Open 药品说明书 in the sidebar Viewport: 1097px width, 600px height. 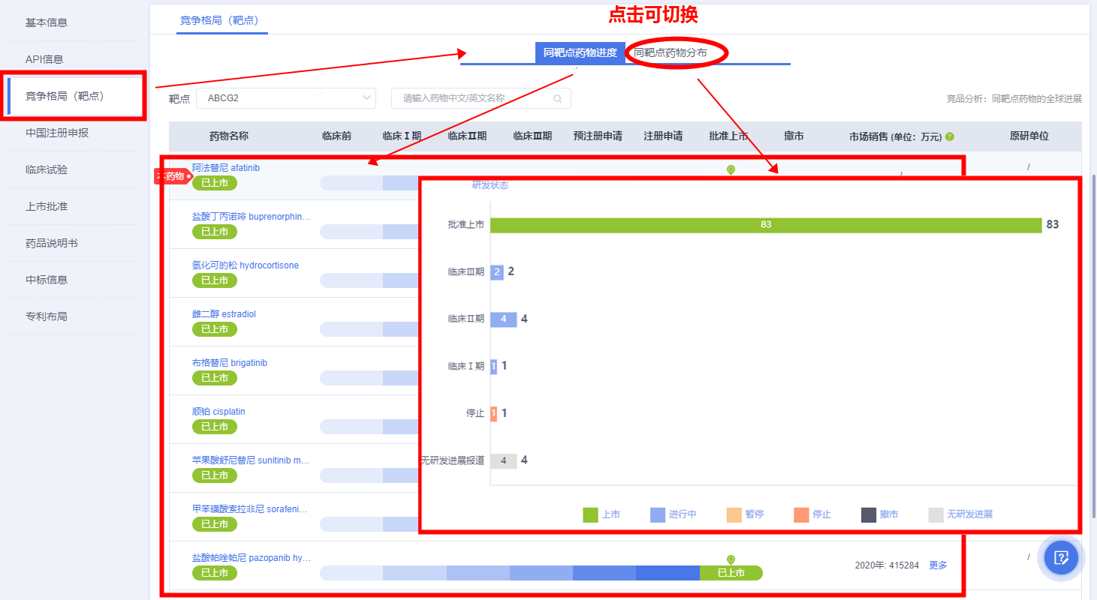click(x=52, y=243)
